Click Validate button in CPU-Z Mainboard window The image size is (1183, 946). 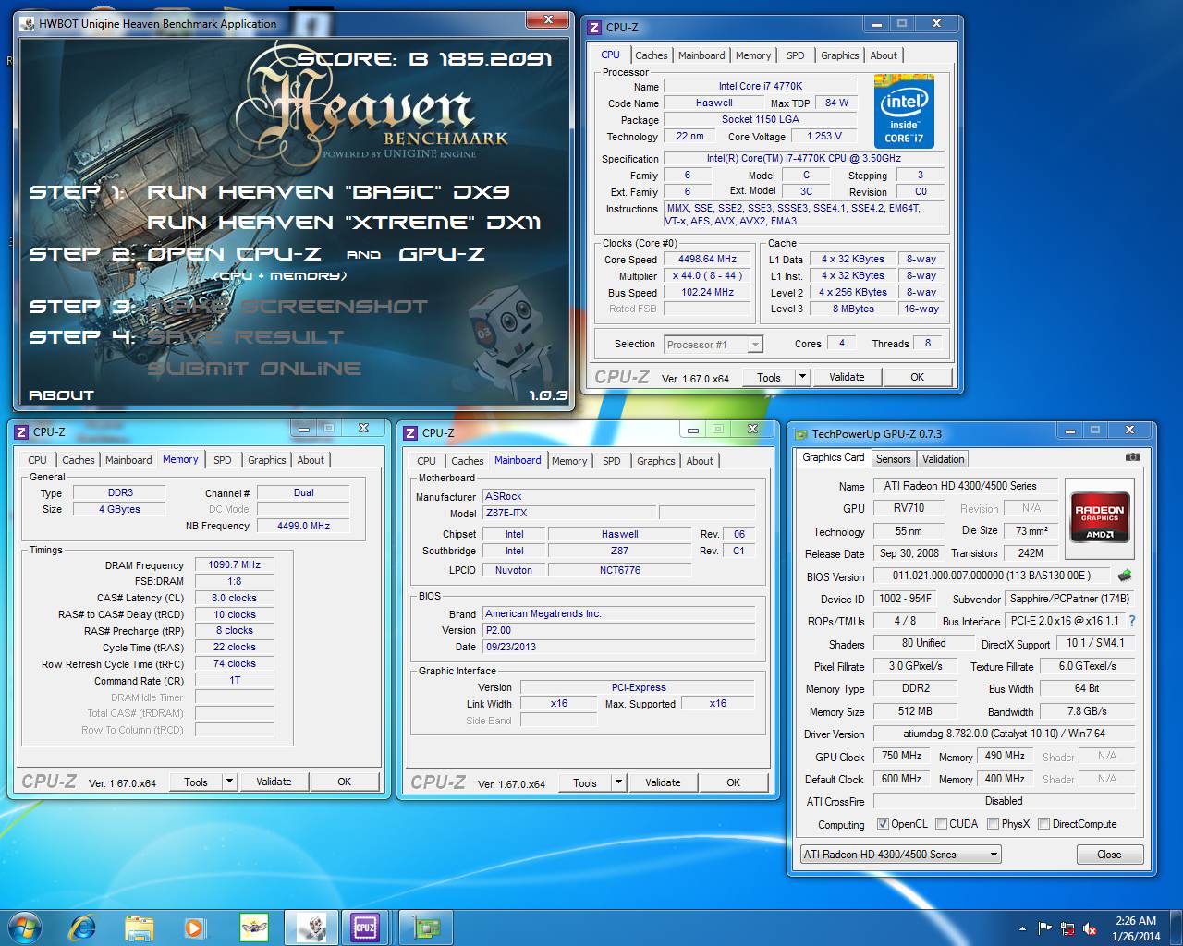663,782
